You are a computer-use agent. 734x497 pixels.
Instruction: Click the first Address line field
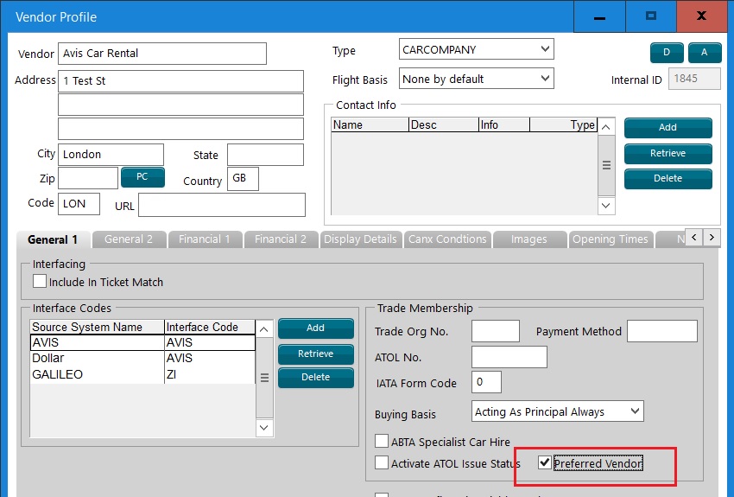pyautogui.click(x=180, y=81)
